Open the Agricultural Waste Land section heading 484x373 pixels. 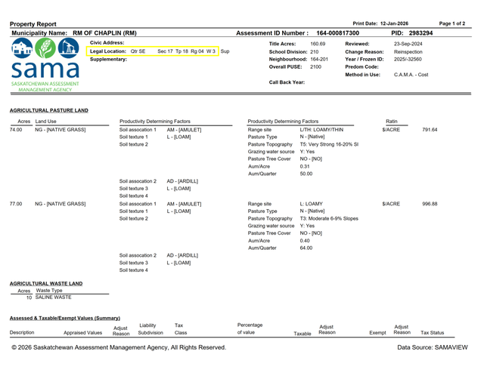point(46,283)
